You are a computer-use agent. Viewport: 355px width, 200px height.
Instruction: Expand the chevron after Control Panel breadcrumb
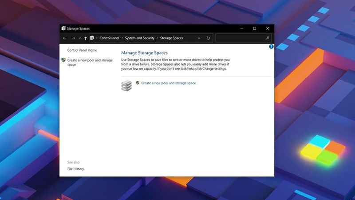click(122, 38)
